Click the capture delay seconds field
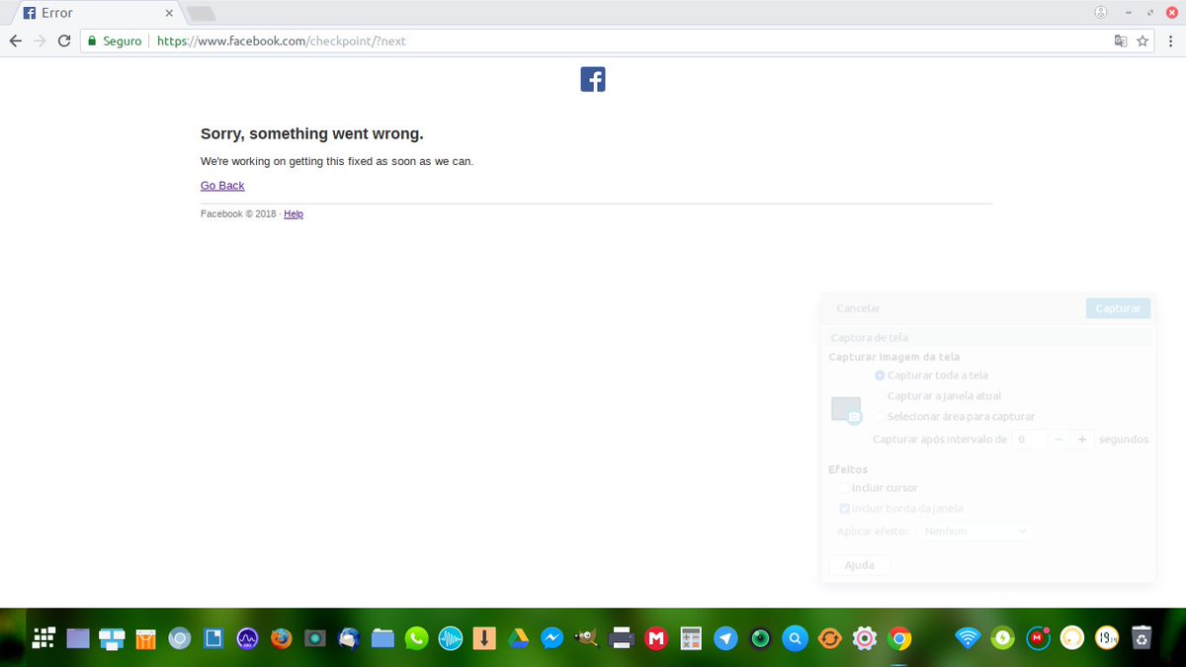 (x=1029, y=439)
